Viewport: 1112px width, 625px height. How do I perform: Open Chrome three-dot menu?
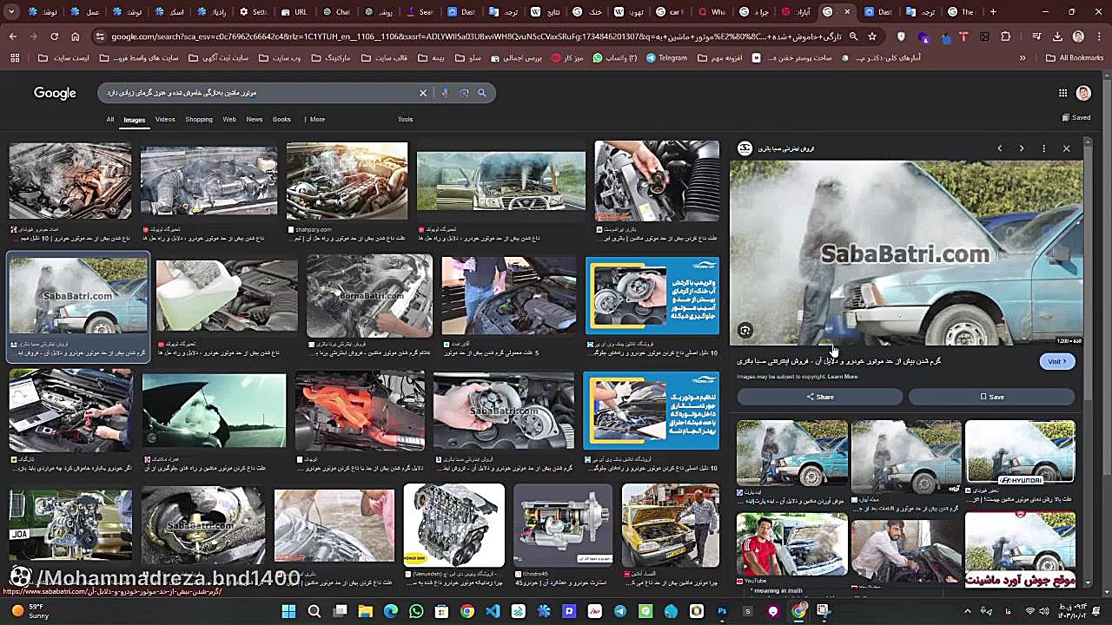(x=1099, y=36)
